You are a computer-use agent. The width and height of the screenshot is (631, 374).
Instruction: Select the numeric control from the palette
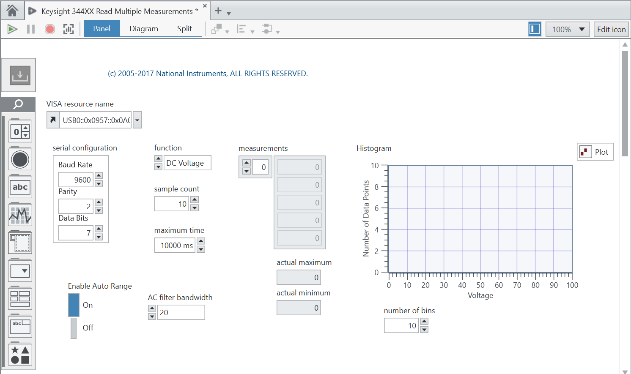coord(19,131)
